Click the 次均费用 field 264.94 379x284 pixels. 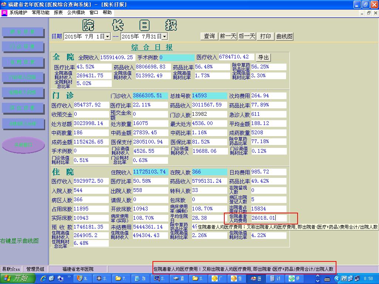pos(269,96)
